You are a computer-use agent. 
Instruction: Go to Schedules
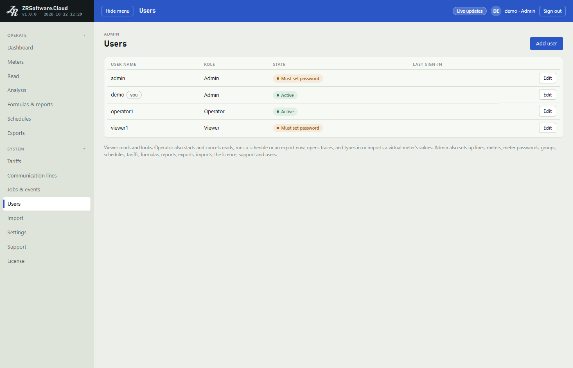tap(47, 119)
